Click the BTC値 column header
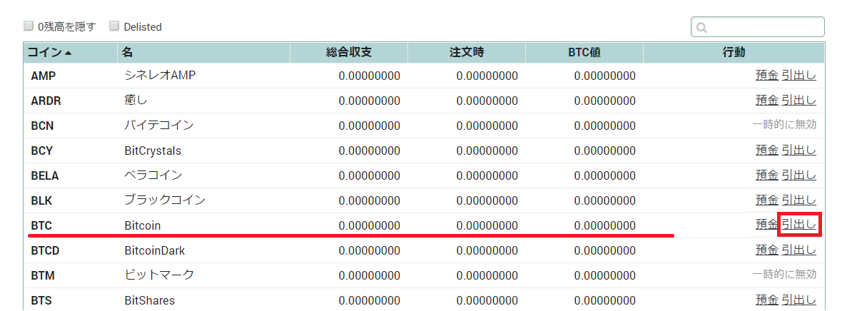The image size is (842, 311). (x=584, y=52)
